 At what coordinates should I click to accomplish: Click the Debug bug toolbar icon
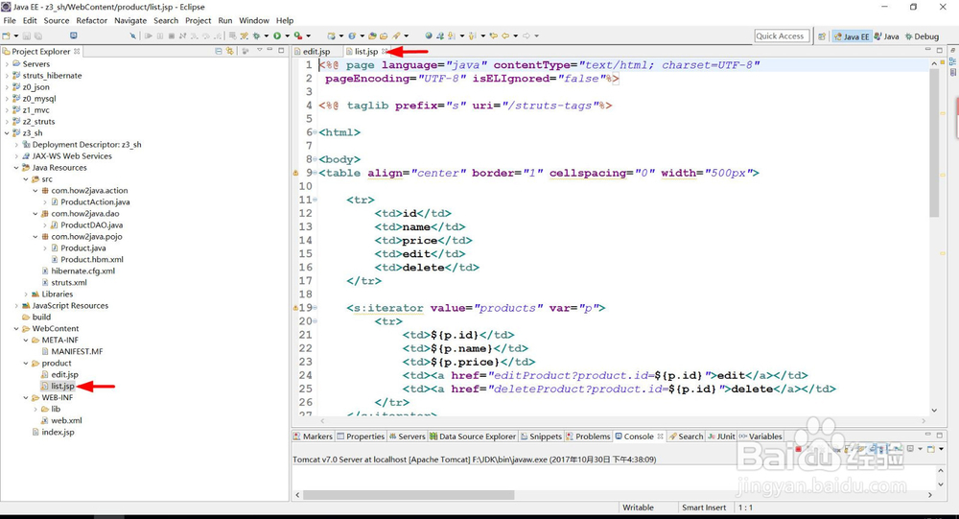(256, 35)
